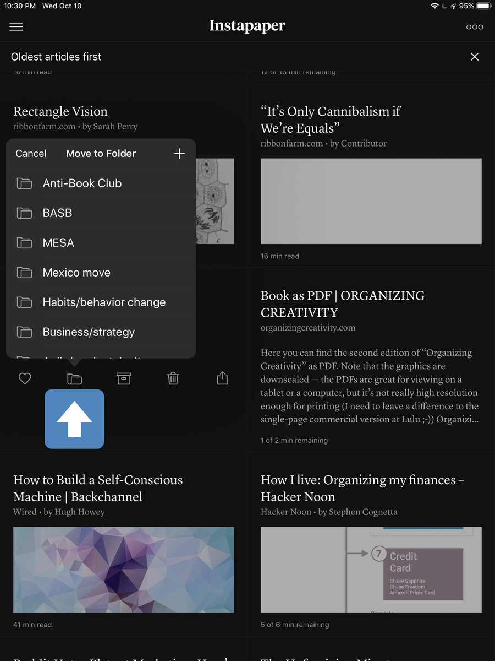This screenshot has height=661, width=495.
Task: Open "It's Only Cannibalism if We're Equals" article
Action: coord(331,120)
